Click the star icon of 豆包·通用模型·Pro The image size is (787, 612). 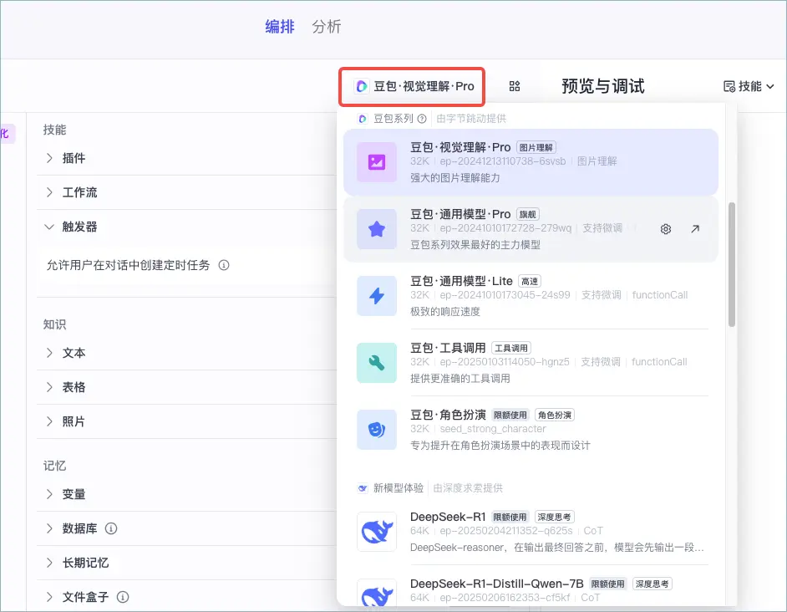[x=377, y=229]
